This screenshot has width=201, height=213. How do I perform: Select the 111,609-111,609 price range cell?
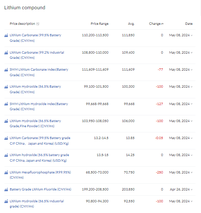click(95, 70)
